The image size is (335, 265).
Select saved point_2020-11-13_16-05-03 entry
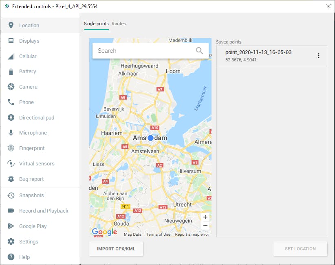[271, 56]
